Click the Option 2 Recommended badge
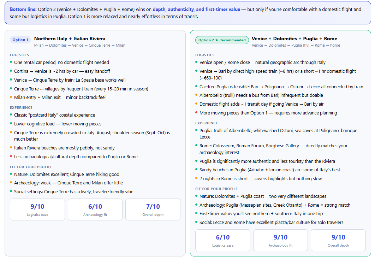The image size is (375, 260). 222,40
